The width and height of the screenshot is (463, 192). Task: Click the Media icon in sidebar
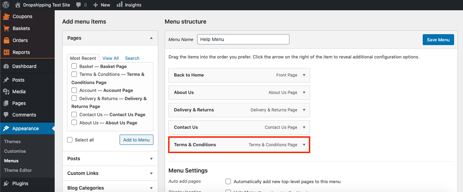click(x=6, y=92)
